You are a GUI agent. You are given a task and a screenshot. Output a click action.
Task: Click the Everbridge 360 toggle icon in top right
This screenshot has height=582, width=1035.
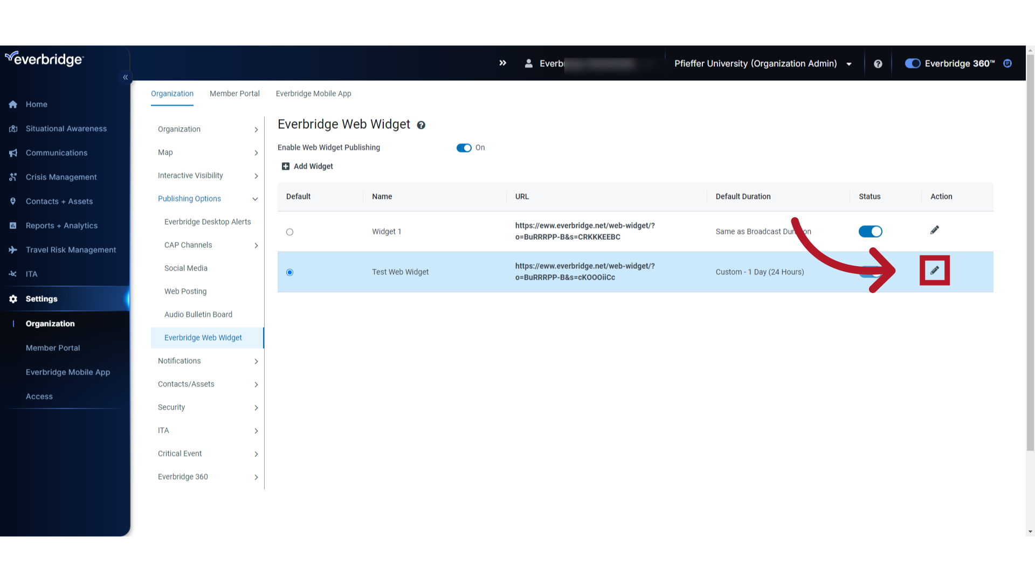tap(912, 63)
